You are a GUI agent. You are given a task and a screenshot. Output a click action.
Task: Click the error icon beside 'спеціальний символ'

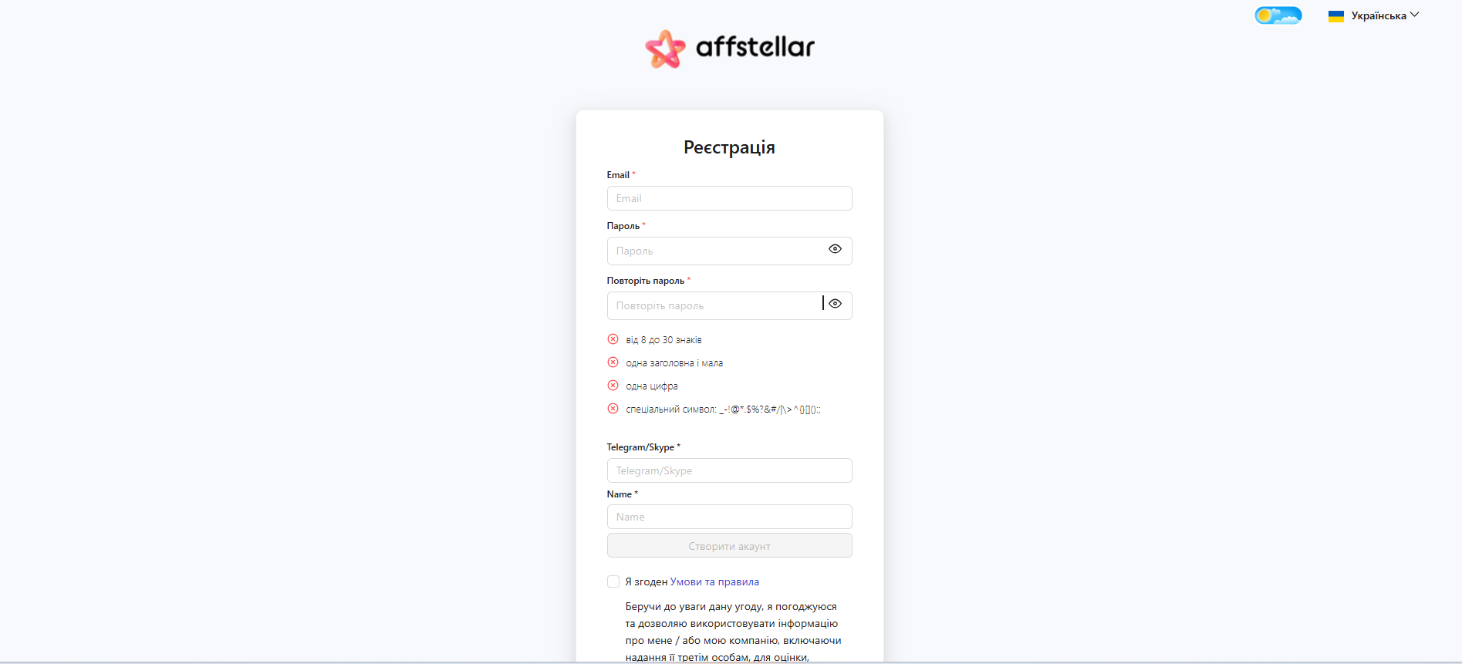(x=613, y=409)
